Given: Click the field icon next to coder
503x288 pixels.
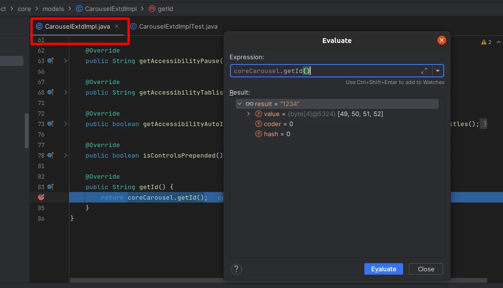Looking at the screenshot, I should coord(258,124).
